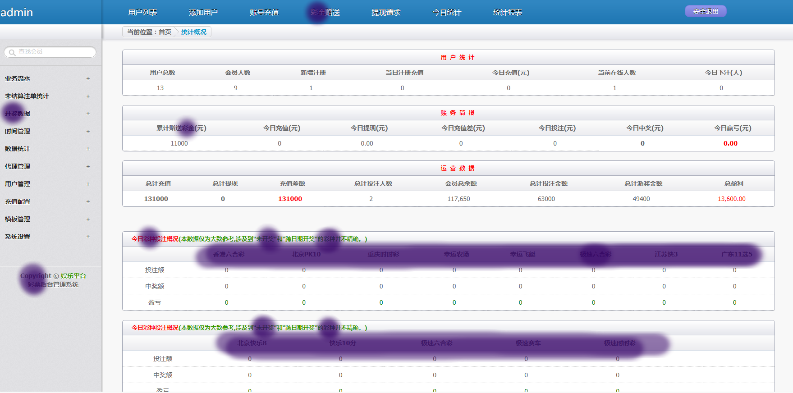Open 今日统计 in top navigation
The image size is (793, 393).
447,13
